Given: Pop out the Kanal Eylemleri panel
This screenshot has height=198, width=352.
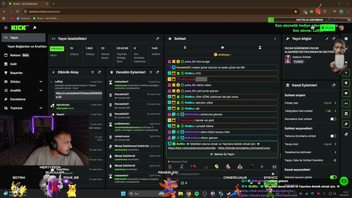Looking at the screenshot, I should coord(334,86).
